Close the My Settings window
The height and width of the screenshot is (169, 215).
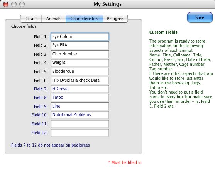6,4
